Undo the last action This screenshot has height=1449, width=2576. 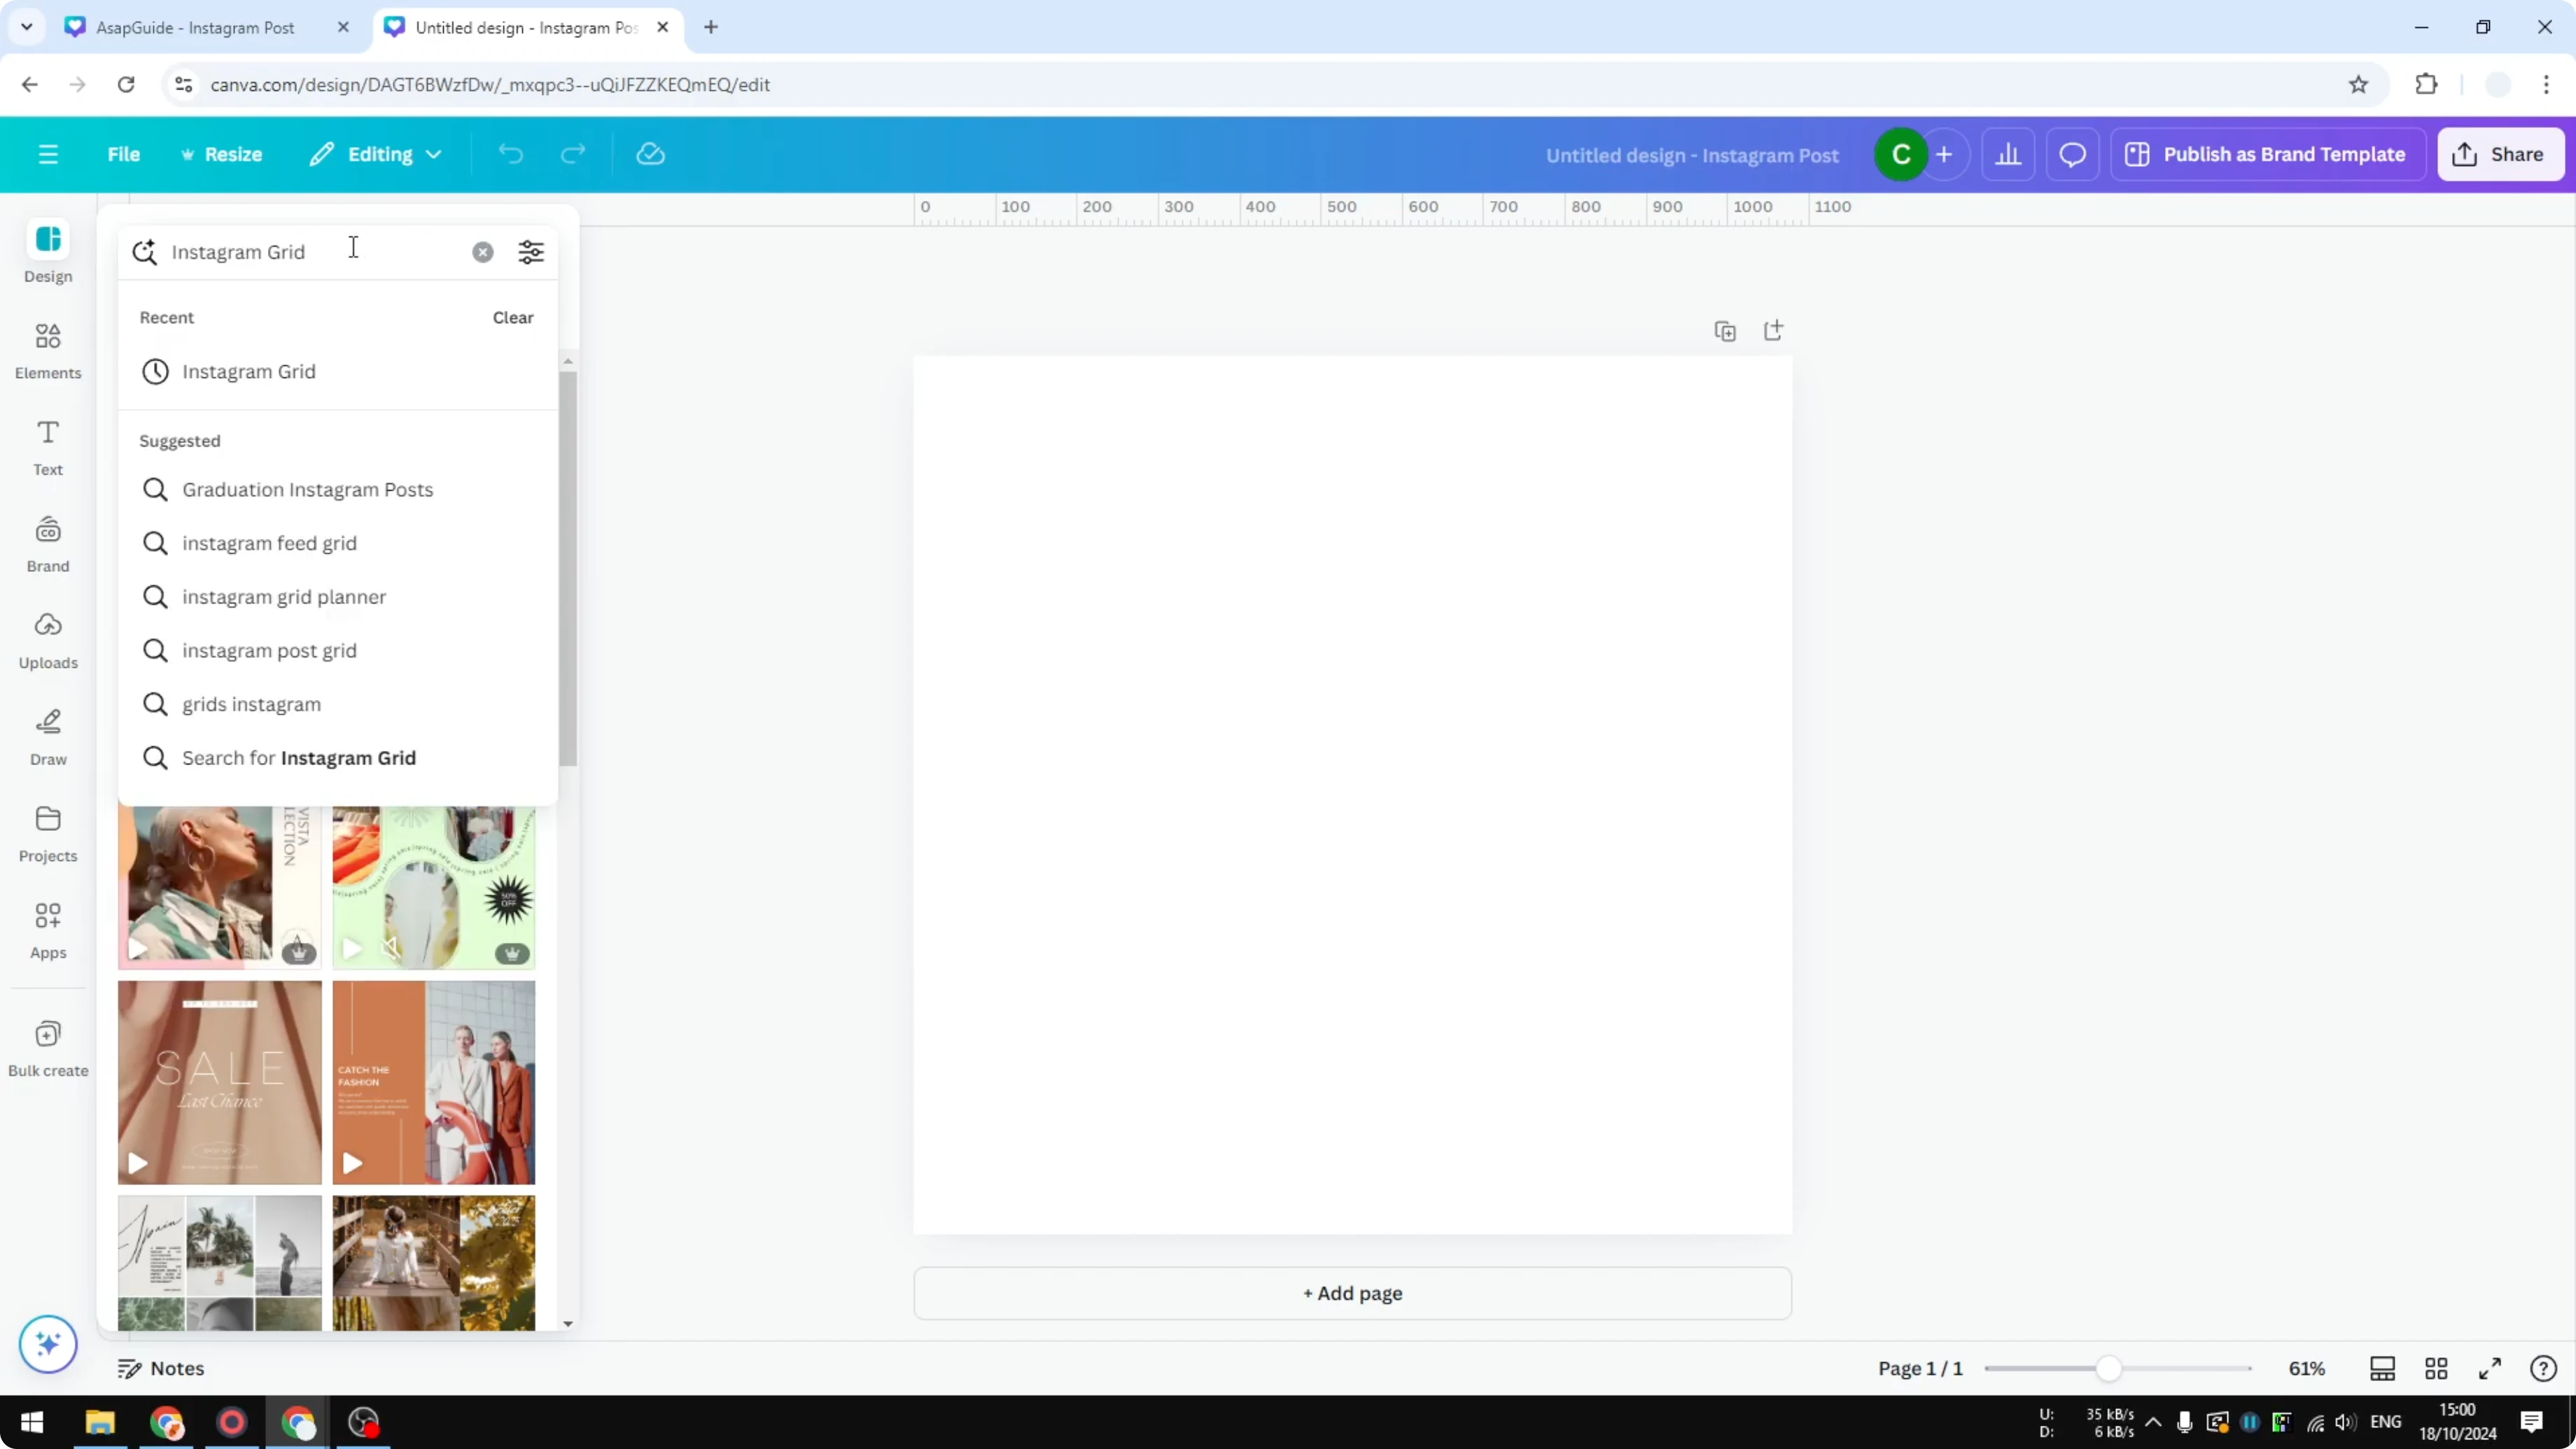[511, 154]
